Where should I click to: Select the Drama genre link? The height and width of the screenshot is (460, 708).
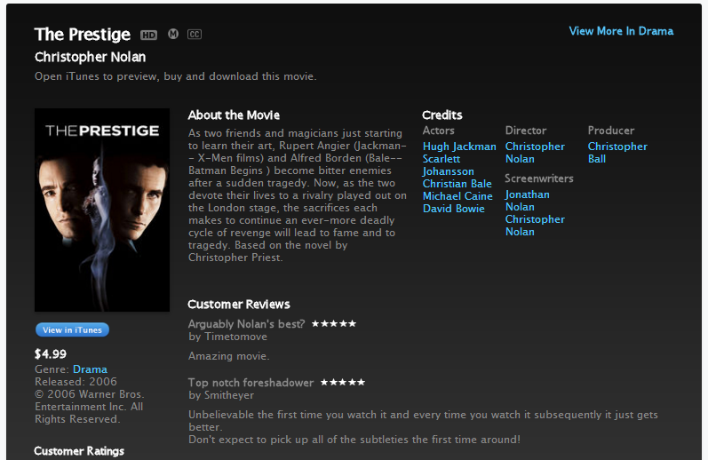click(90, 369)
